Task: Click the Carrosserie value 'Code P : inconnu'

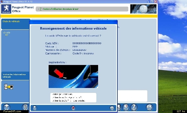Action: (83, 53)
